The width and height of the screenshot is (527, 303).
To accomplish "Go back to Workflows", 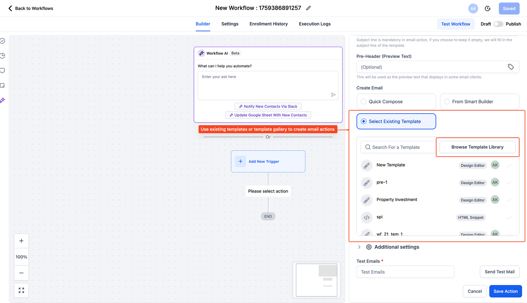I will pos(31,8).
